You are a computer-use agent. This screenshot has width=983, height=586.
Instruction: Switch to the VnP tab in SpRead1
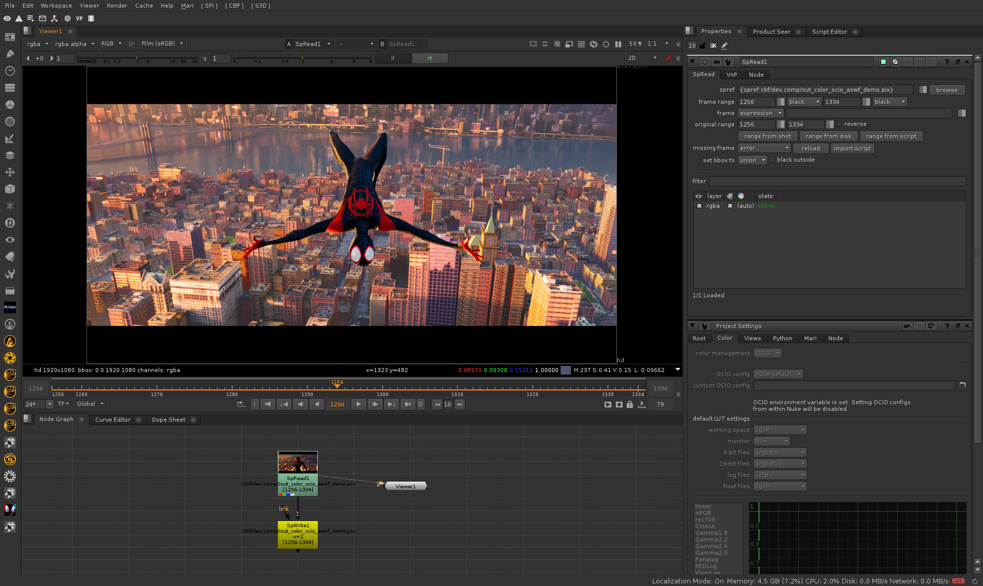click(732, 75)
